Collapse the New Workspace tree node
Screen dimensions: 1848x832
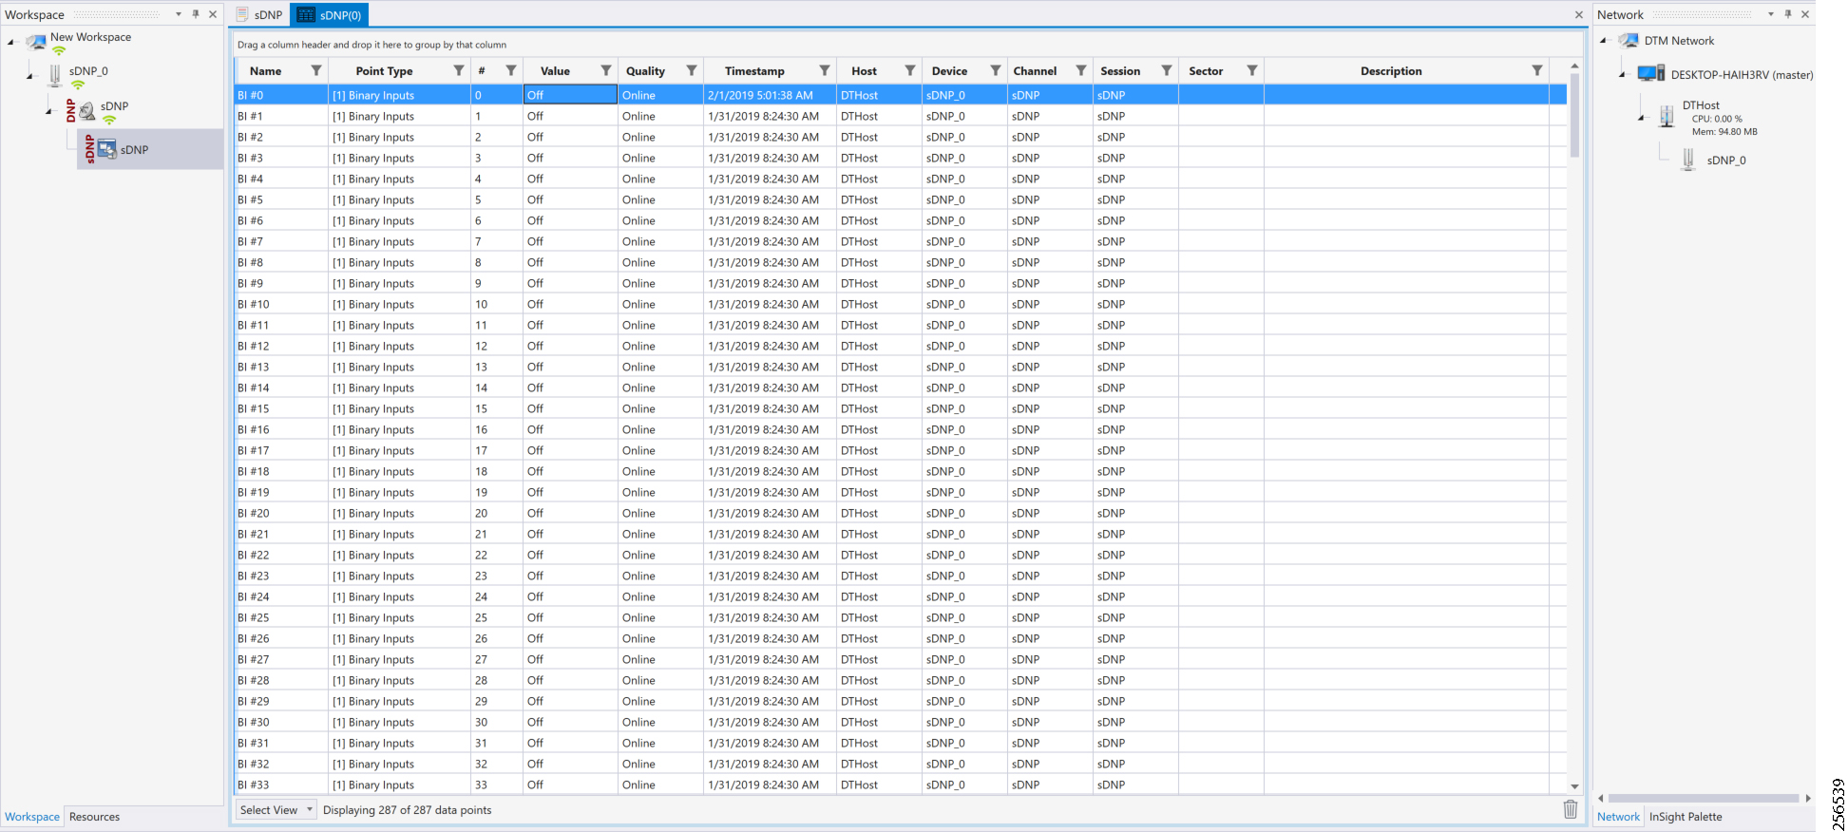tap(10, 42)
